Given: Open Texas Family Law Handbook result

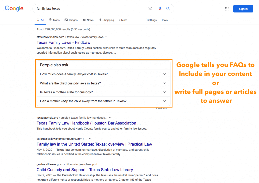Looking at the screenshot, I should (x=89, y=123).
